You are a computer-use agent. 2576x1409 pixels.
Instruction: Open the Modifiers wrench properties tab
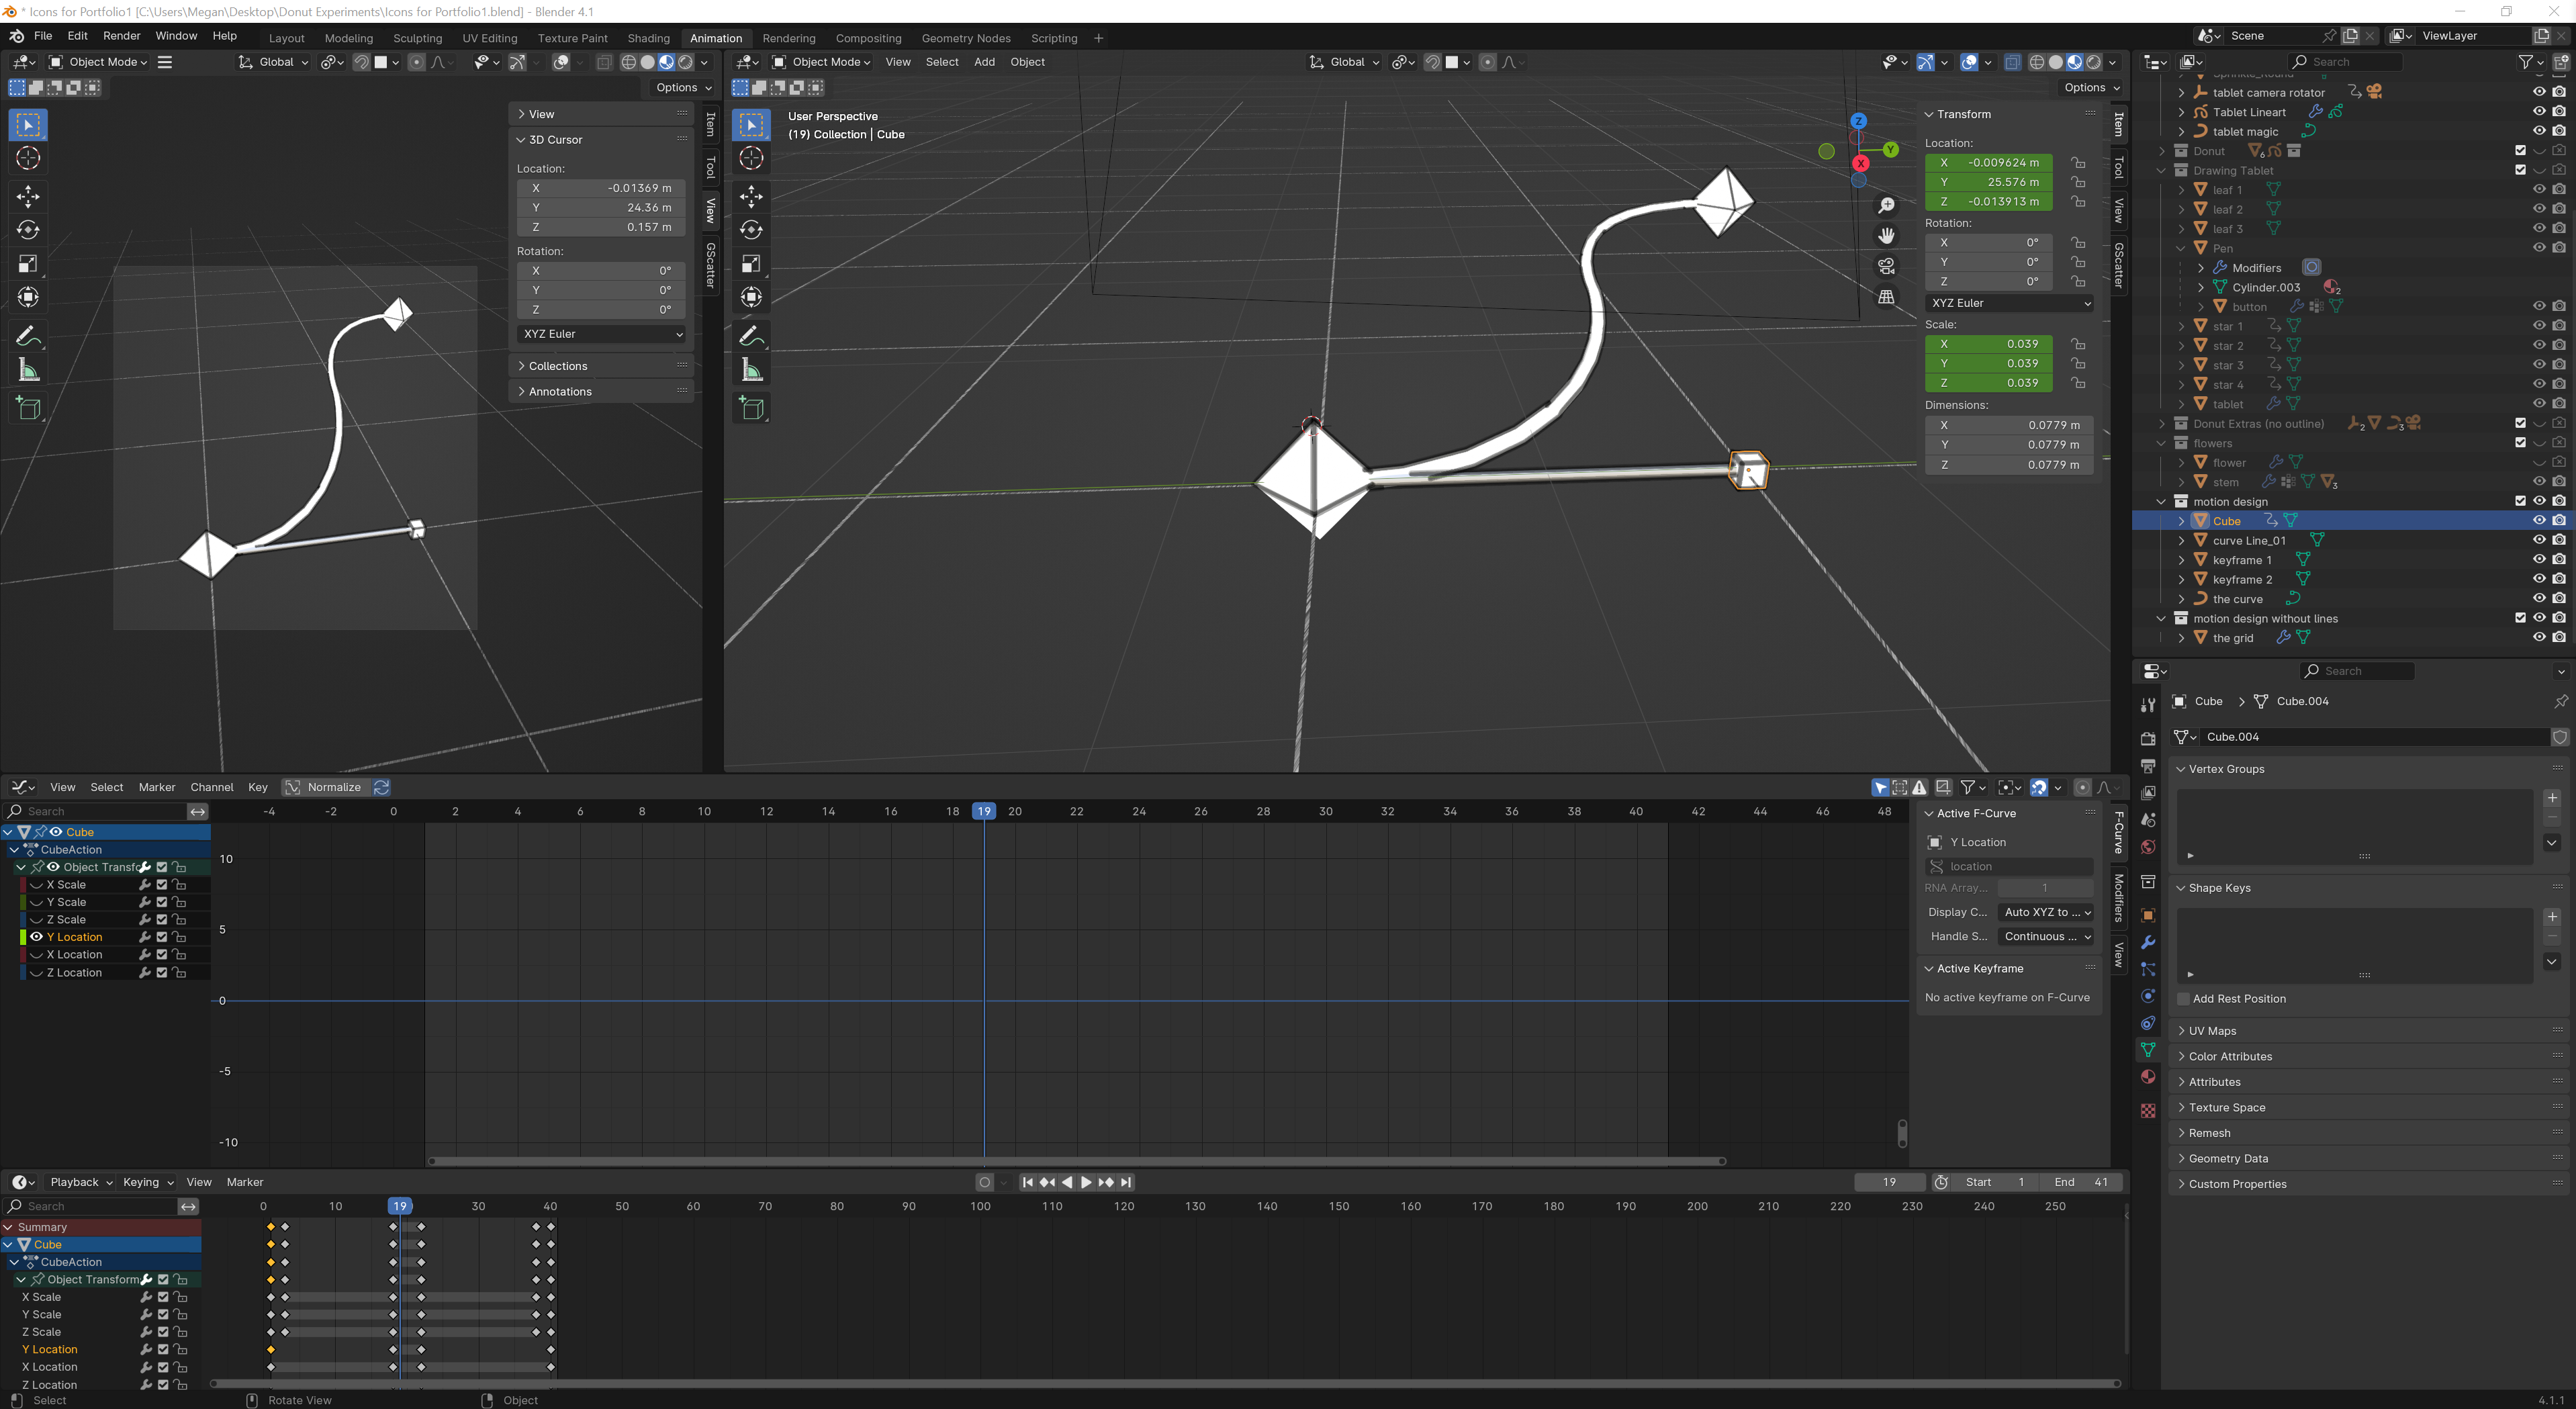(2148, 942)
